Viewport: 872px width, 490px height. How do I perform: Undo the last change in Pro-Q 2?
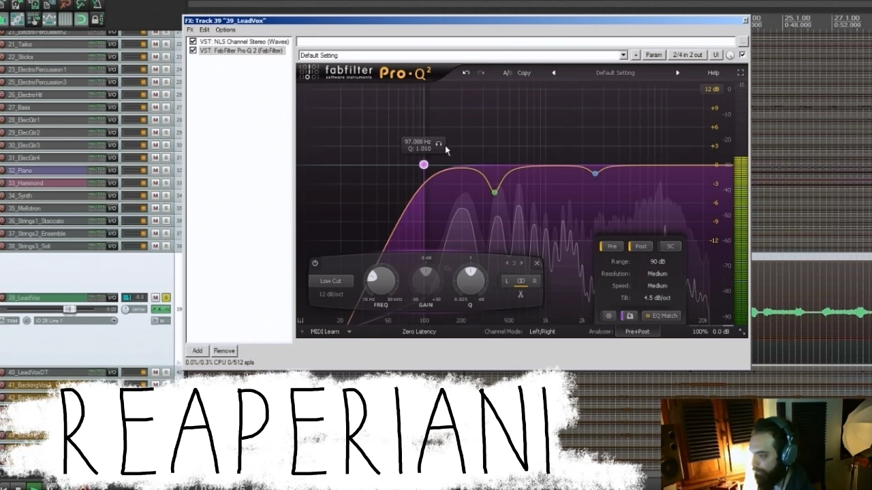[466, 73]
